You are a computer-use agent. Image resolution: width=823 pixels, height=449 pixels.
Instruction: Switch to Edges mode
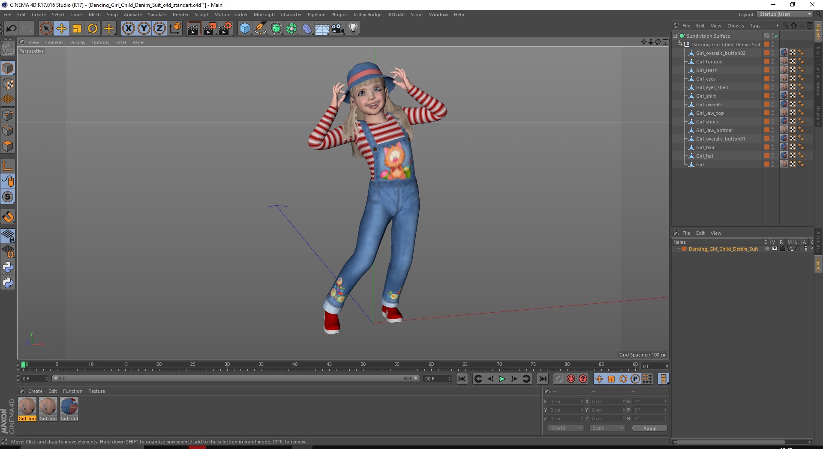pos(8,131)
